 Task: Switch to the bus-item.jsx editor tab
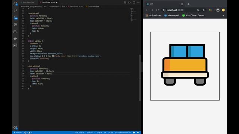[28, 3]
